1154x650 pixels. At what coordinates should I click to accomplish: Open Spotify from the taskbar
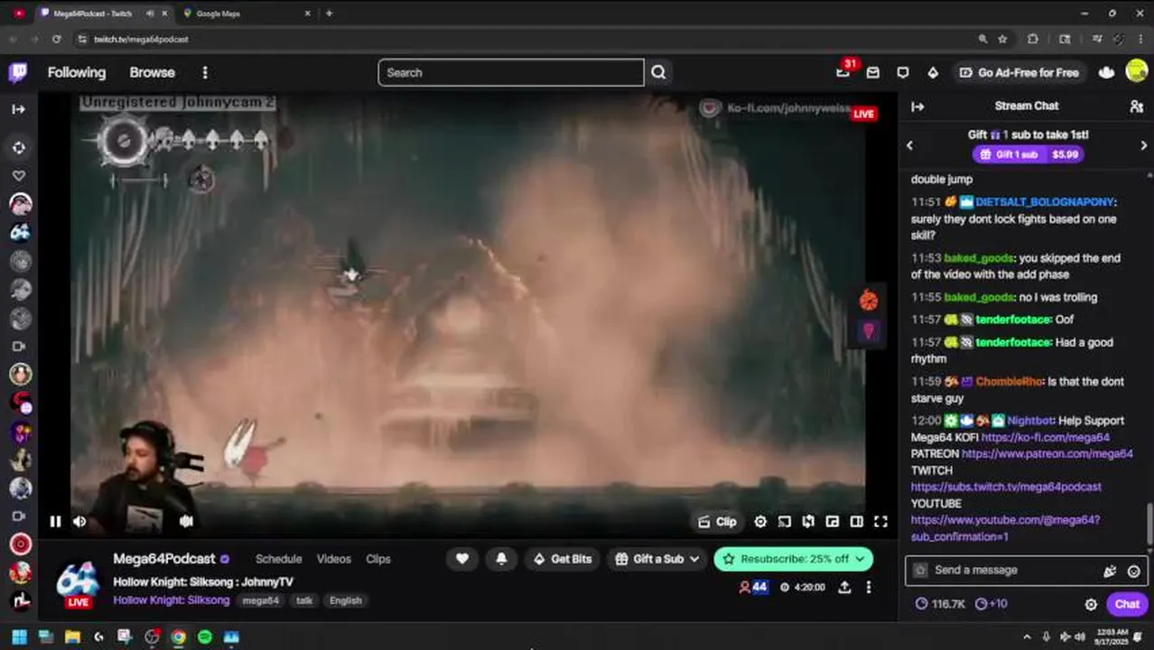click(204, 636)
